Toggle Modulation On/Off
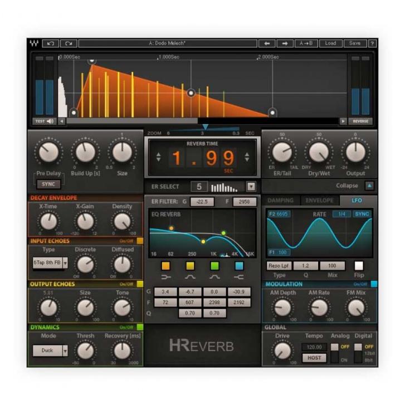This screenshot has height=405, width=405. click(x=374, y=284)
